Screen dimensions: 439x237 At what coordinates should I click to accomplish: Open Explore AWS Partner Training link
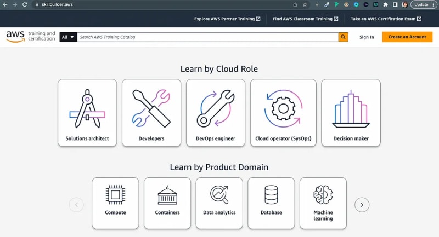coord(227,19)
